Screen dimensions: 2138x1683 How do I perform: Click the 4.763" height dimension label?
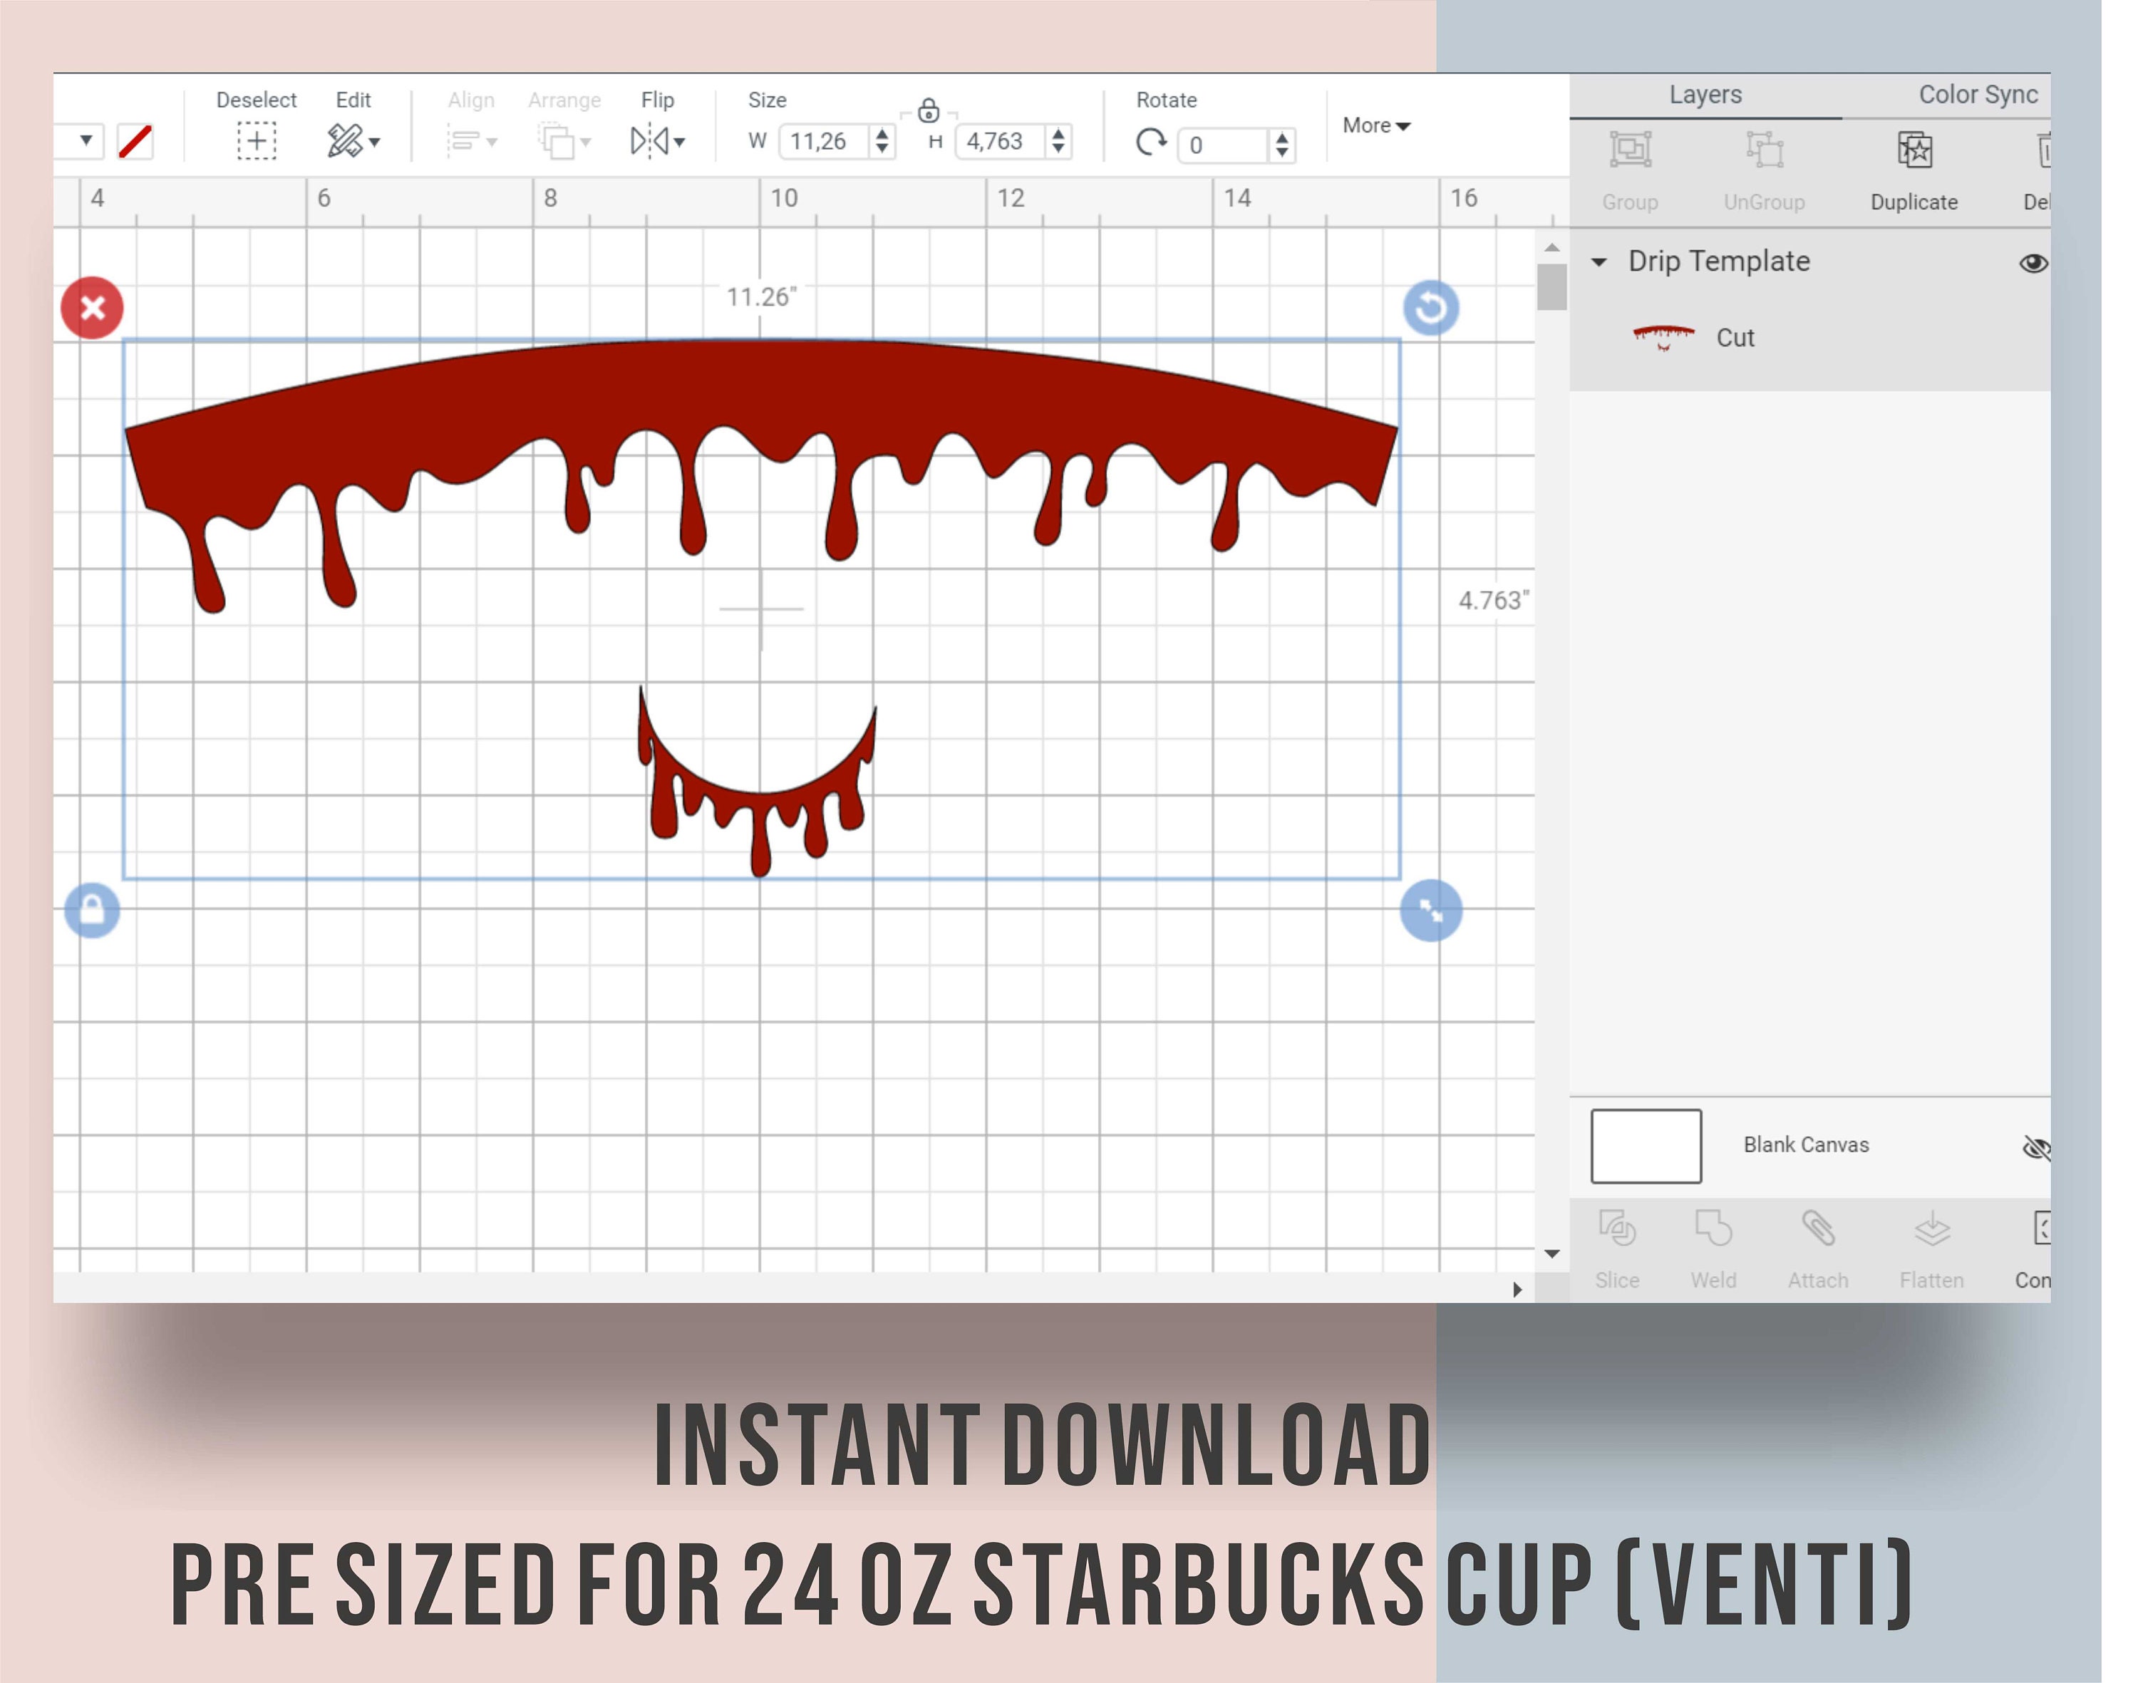[x=1493, y=600]
